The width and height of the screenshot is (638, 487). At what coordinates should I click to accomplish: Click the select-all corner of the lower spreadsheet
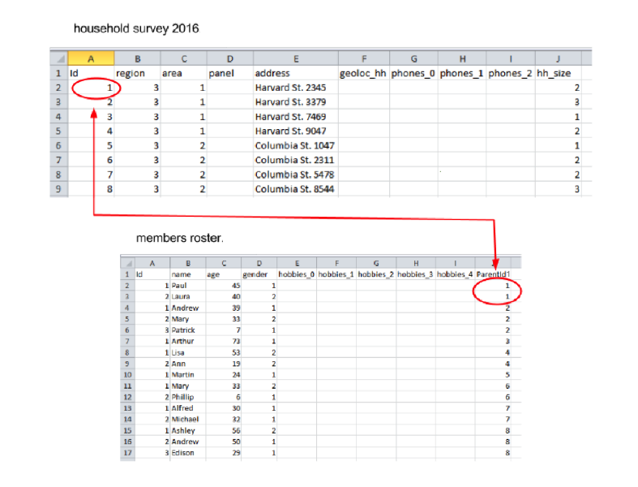(127, 263)
